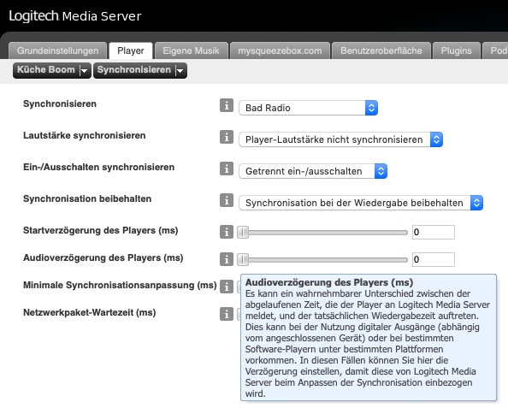Click info icon for Audioverzögerung des Players

click(x=227, y=259)
